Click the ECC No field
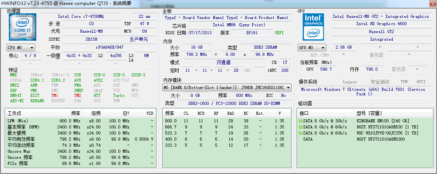437x174 pixels. tap(284, 95)
